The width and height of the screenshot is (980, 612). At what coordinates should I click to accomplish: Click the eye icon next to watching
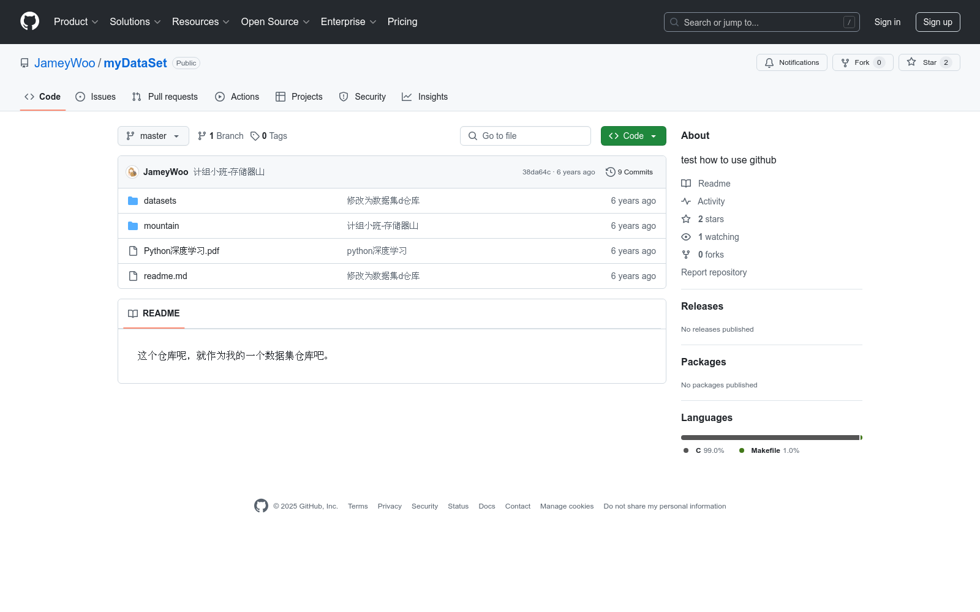coord(686,237)
